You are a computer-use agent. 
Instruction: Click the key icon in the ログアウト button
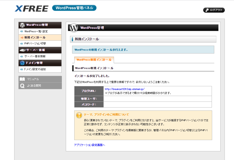click(x=207, y=10)
